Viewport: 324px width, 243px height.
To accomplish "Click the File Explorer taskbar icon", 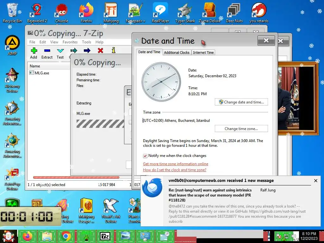I will coord(47,236).
